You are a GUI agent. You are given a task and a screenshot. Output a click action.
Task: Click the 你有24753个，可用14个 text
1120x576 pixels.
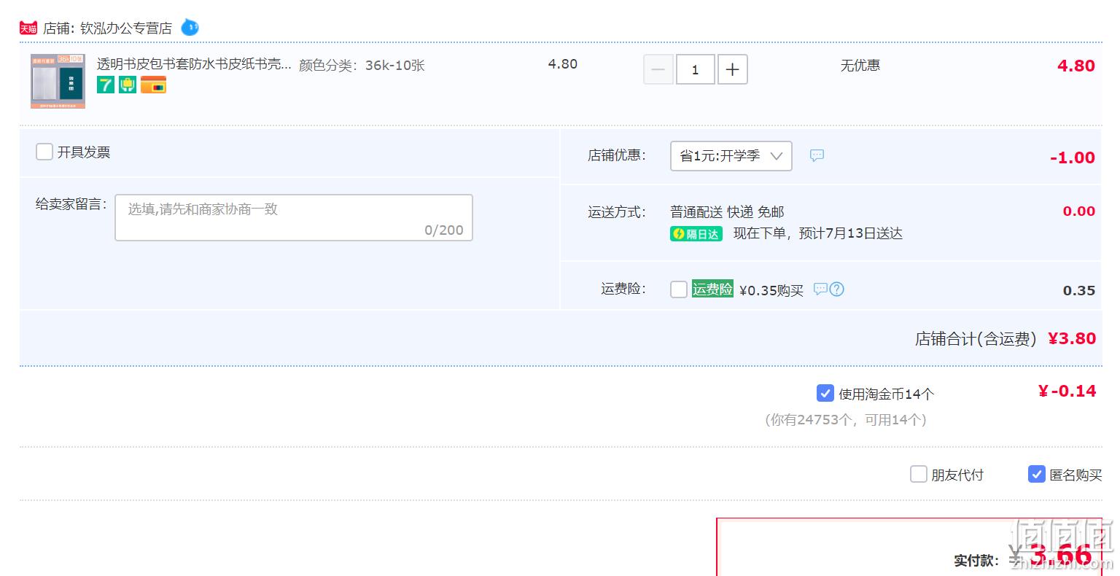[x=846, y=420]
